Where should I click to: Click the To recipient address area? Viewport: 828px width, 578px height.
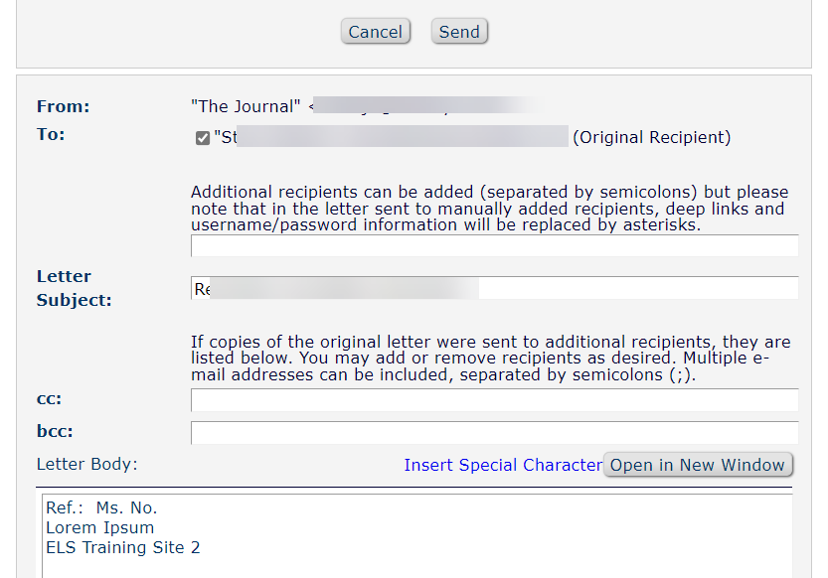point(388,137)
